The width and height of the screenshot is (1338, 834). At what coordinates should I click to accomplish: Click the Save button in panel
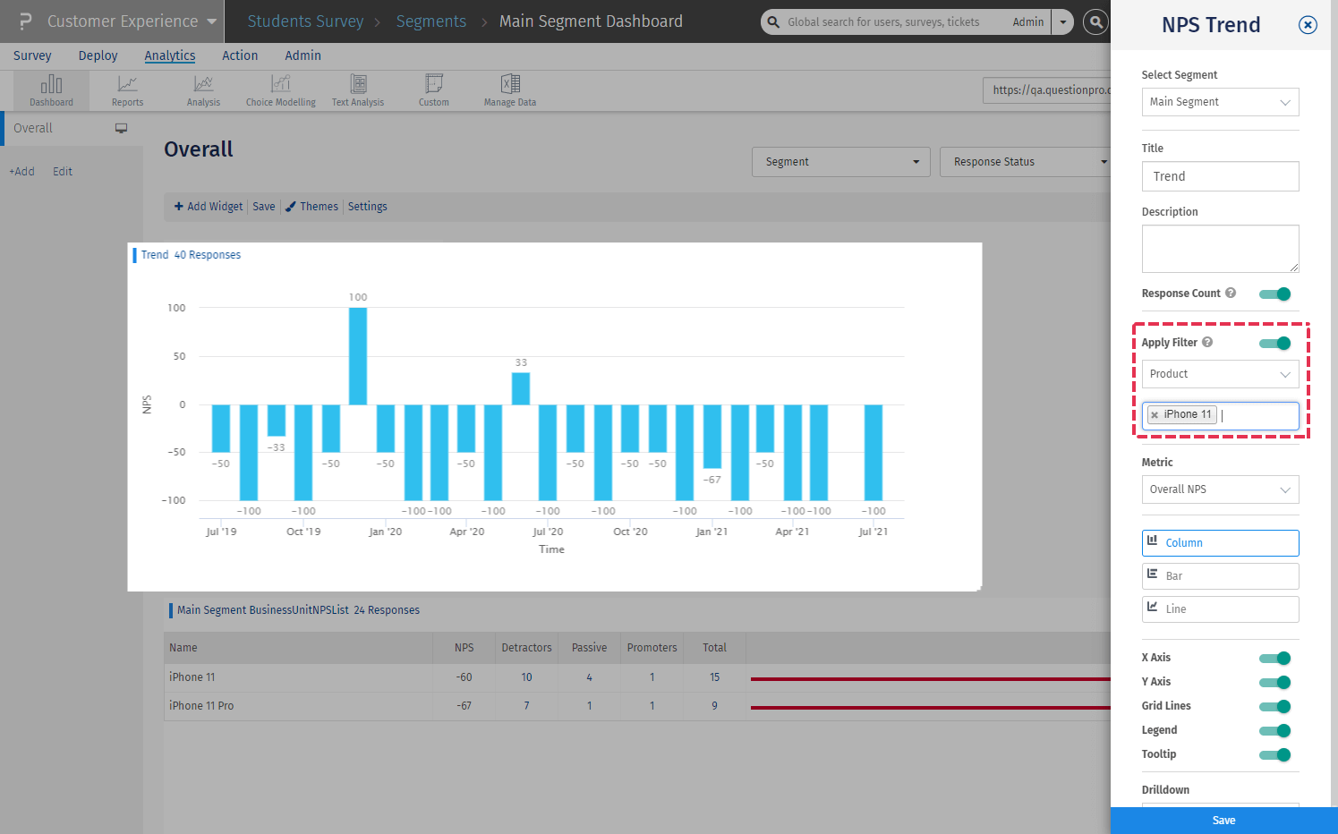click(x=1223, y=821)
